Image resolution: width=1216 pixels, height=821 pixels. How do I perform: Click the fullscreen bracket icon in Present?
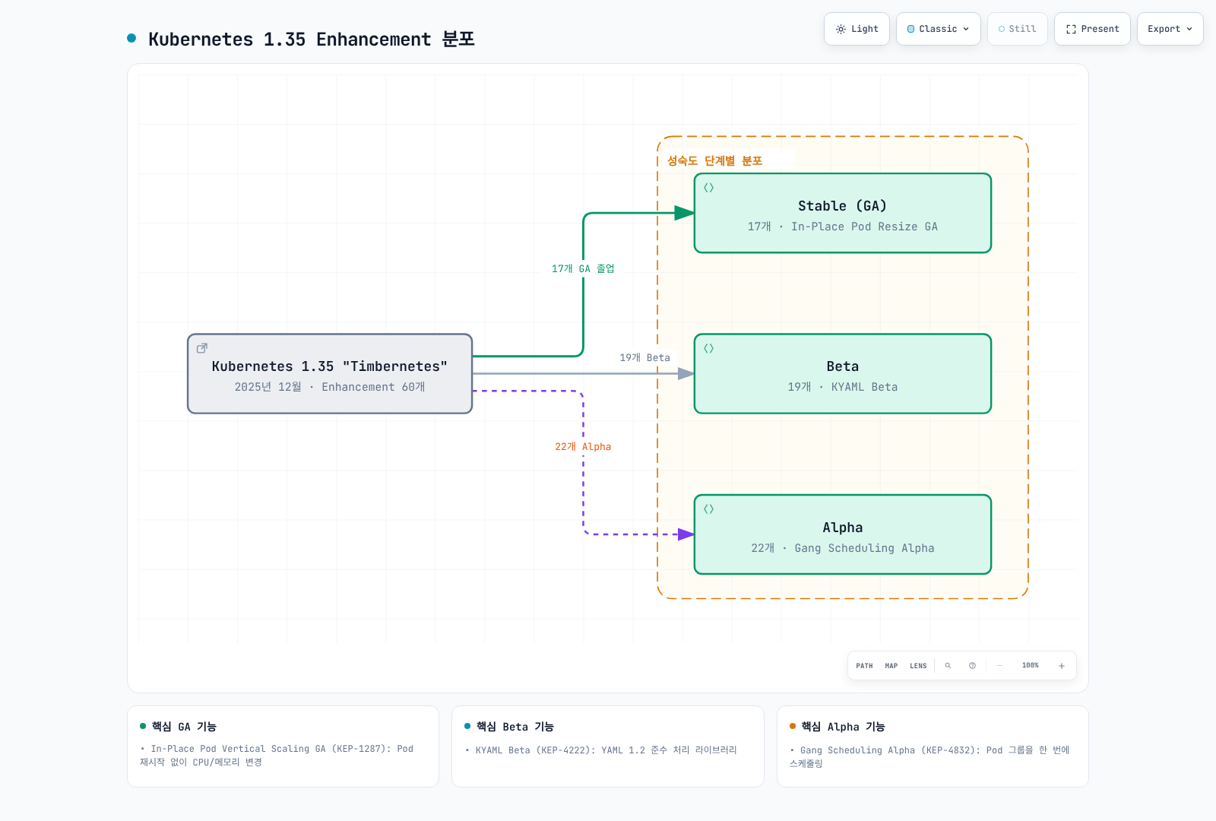point(1071,29)
